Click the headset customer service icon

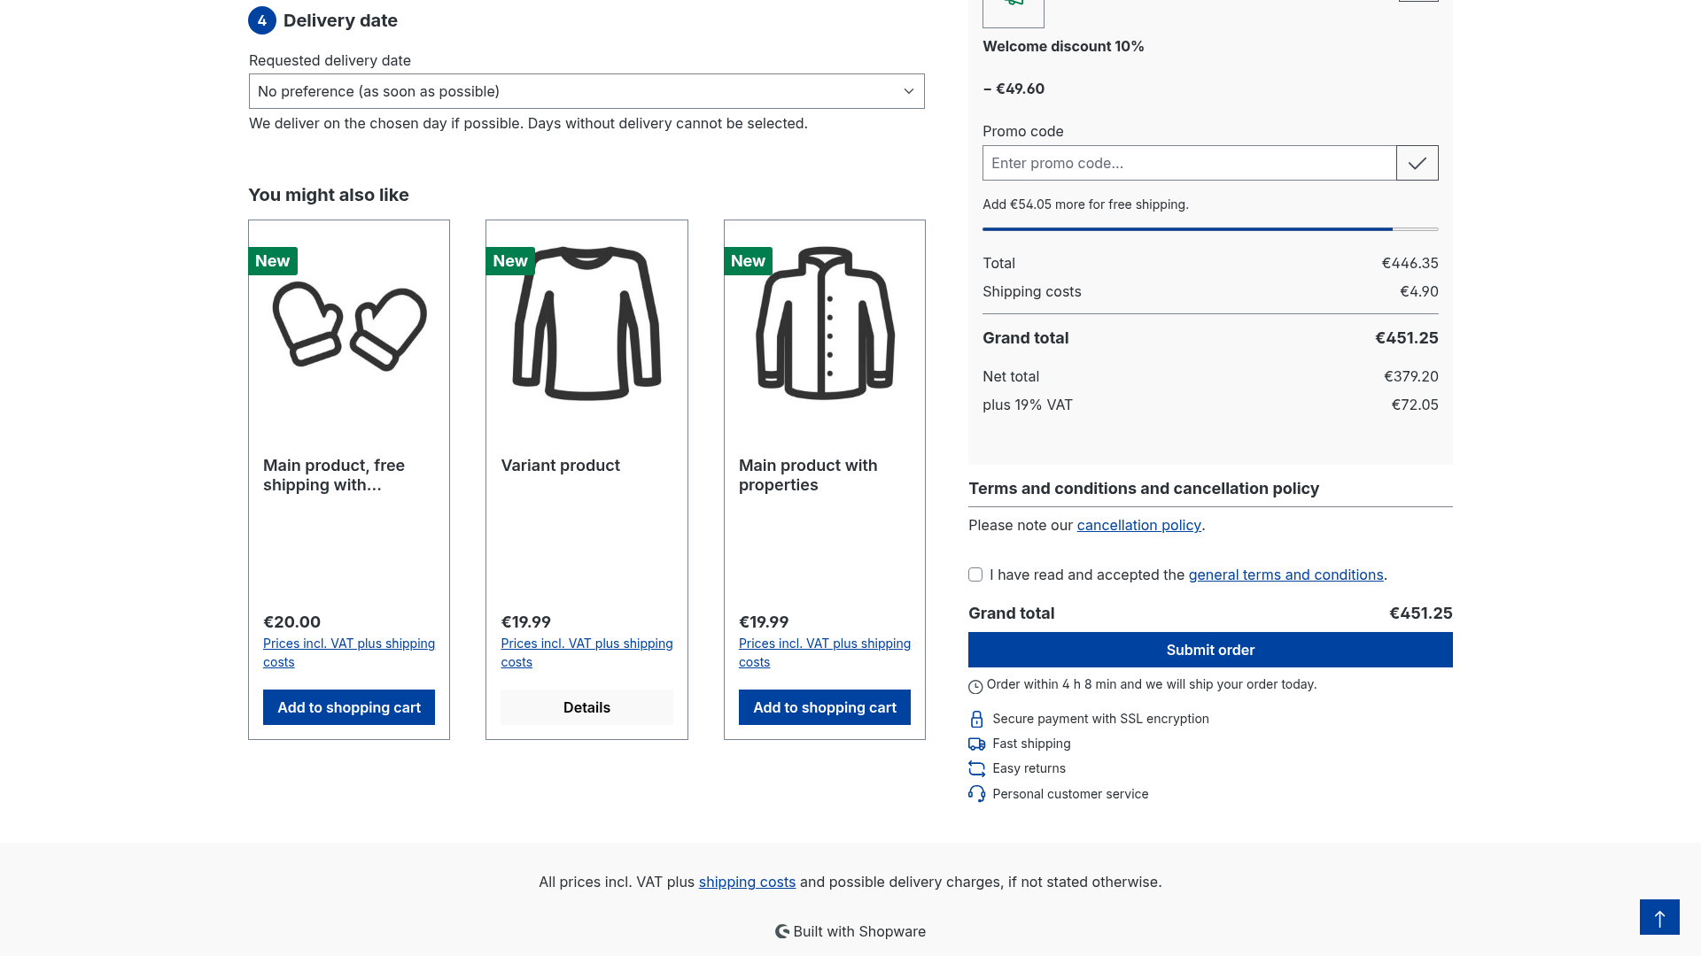click(976, 794)
